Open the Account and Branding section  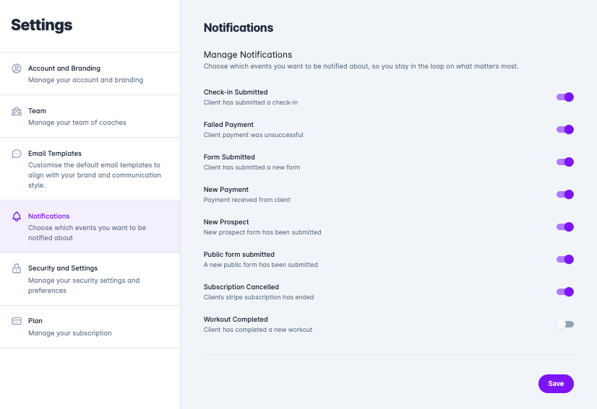pos(90,74)
